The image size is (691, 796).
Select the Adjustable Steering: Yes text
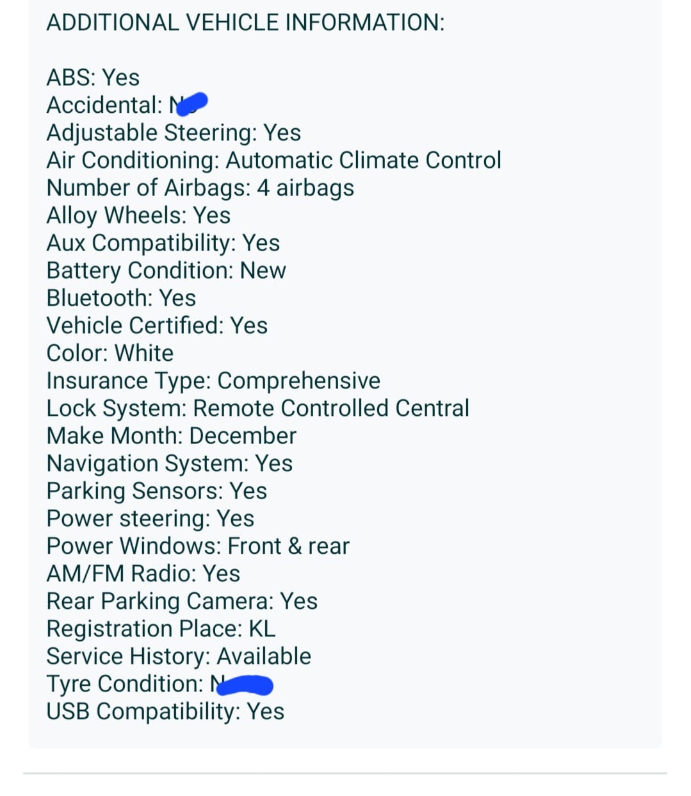point(174,133)
